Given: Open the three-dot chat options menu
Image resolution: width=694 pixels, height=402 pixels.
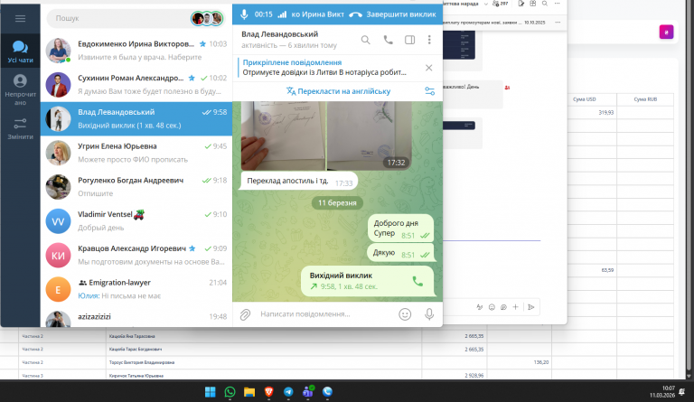Looking at the screenshot, I should point(429,40).
